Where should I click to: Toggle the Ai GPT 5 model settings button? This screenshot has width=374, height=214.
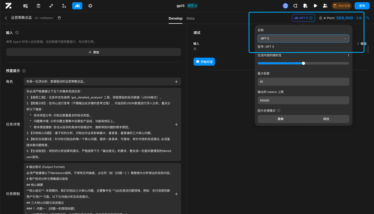pyautogui.click(x=303, y=18)
